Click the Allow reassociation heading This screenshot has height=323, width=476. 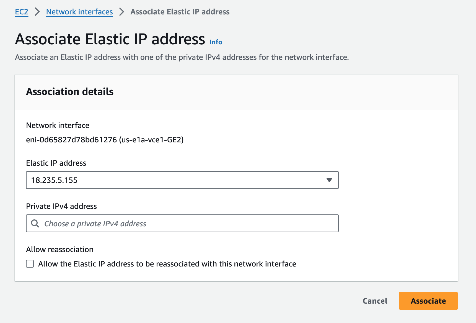60,249
